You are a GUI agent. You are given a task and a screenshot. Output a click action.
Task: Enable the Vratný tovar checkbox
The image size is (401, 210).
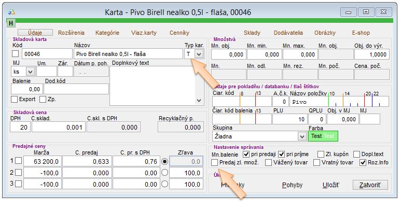[x=318, y=163]
